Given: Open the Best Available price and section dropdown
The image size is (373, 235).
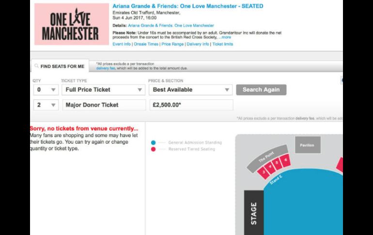Looking at the screenshot, I should pos(190,90).
